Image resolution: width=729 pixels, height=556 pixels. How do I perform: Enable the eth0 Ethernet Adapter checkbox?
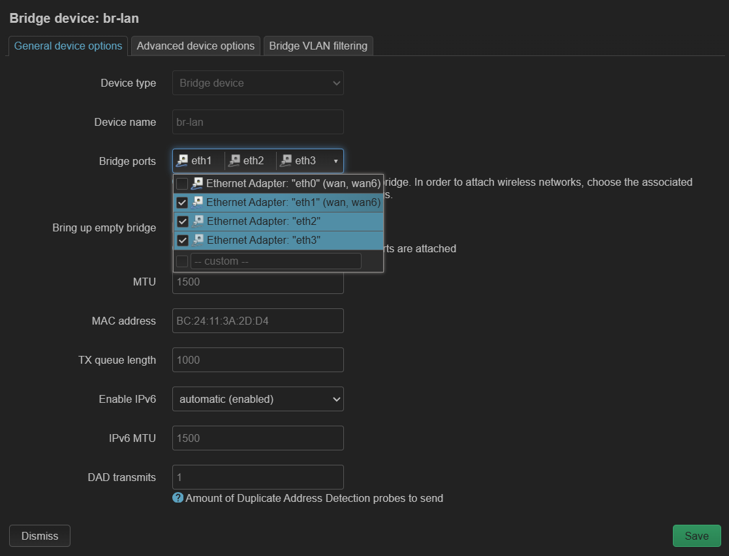pyautogui.click(x=183, y=184)
